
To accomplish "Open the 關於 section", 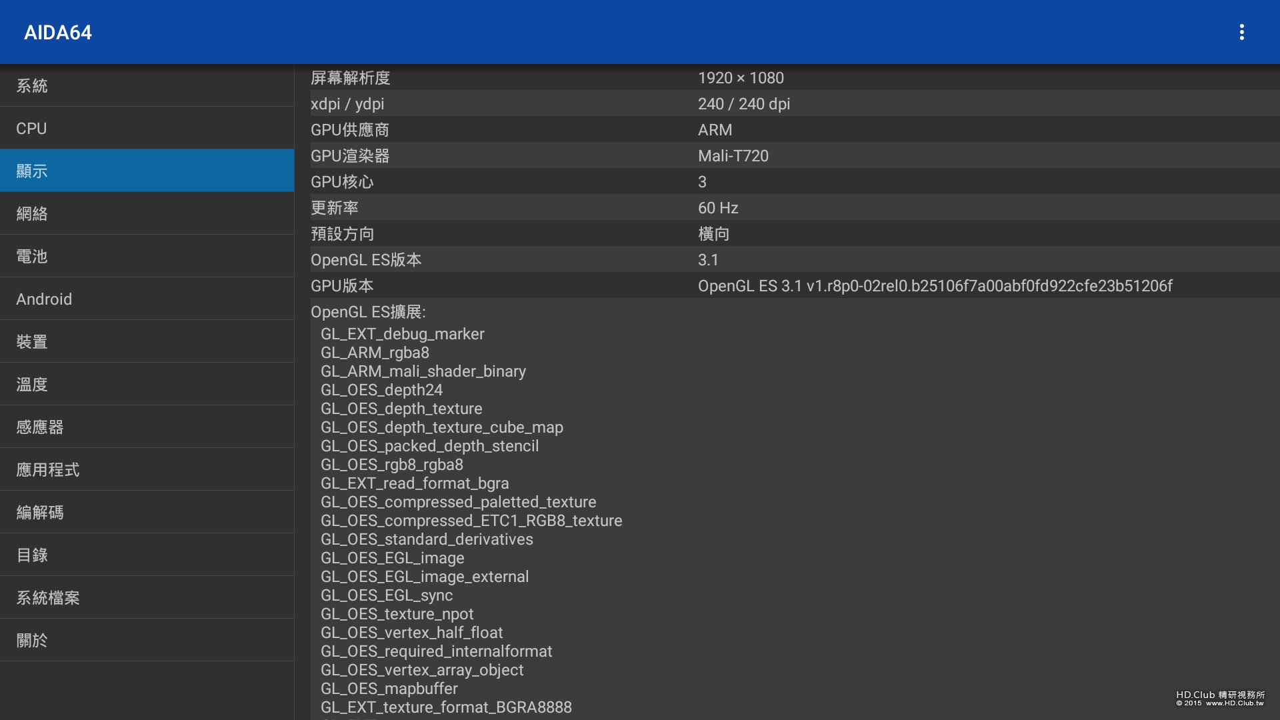I will pos(147,640).
